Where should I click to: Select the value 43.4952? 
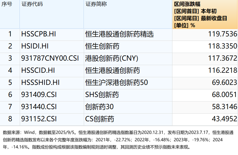click(x=224, y=119)
